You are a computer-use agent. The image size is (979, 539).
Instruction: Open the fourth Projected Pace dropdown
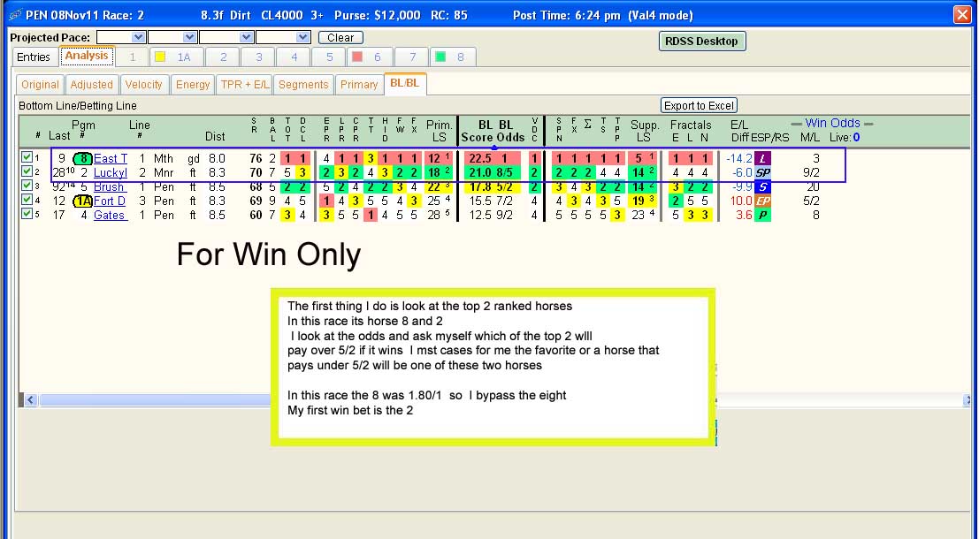[x=303, y=37]
